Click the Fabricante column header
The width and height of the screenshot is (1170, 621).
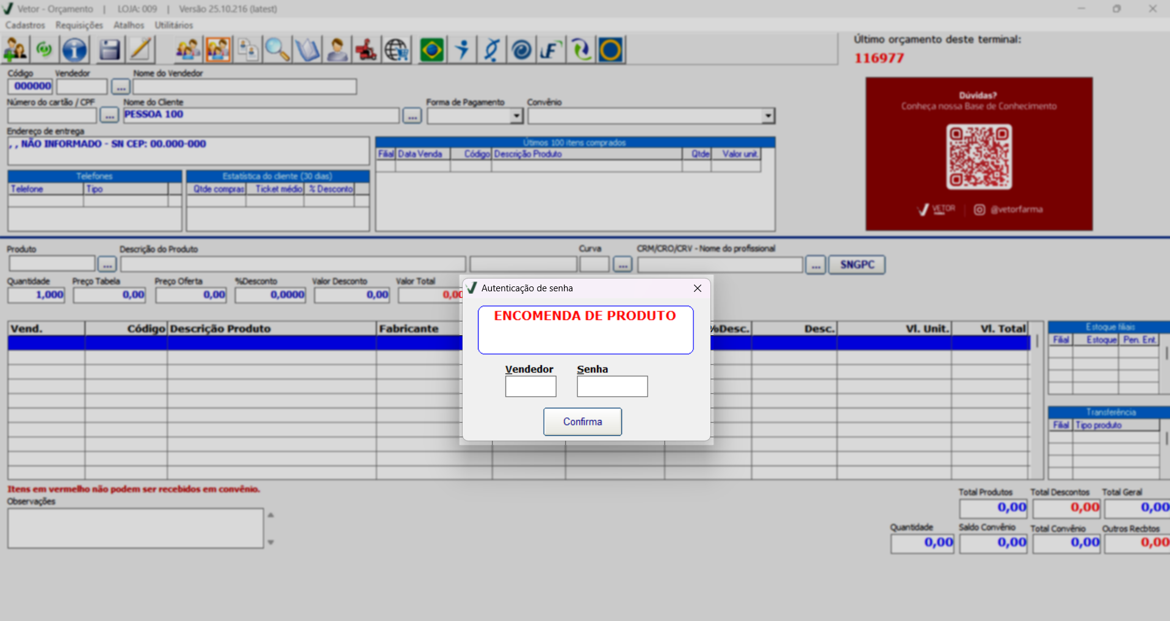(x=418, y=328)
